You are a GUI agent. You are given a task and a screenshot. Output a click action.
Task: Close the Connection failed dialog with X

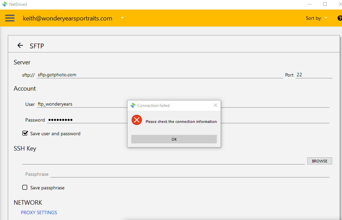click(x=215, y=105)
